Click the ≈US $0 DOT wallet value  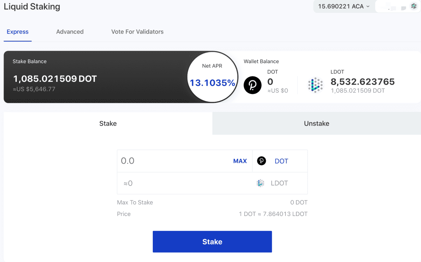point(278,91)
